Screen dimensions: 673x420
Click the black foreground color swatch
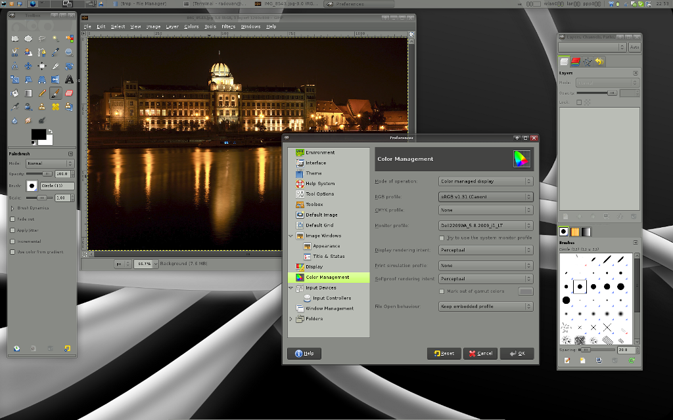(39, 135)
